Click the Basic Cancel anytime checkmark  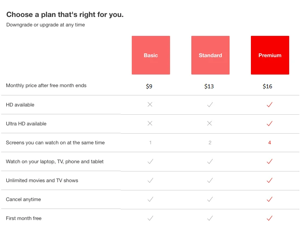pos(150,199)
